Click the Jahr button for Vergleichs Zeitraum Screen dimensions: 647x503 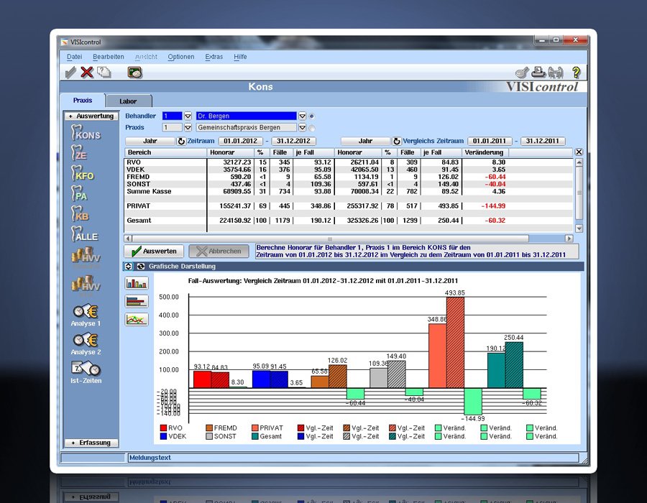tap(365, 141)
